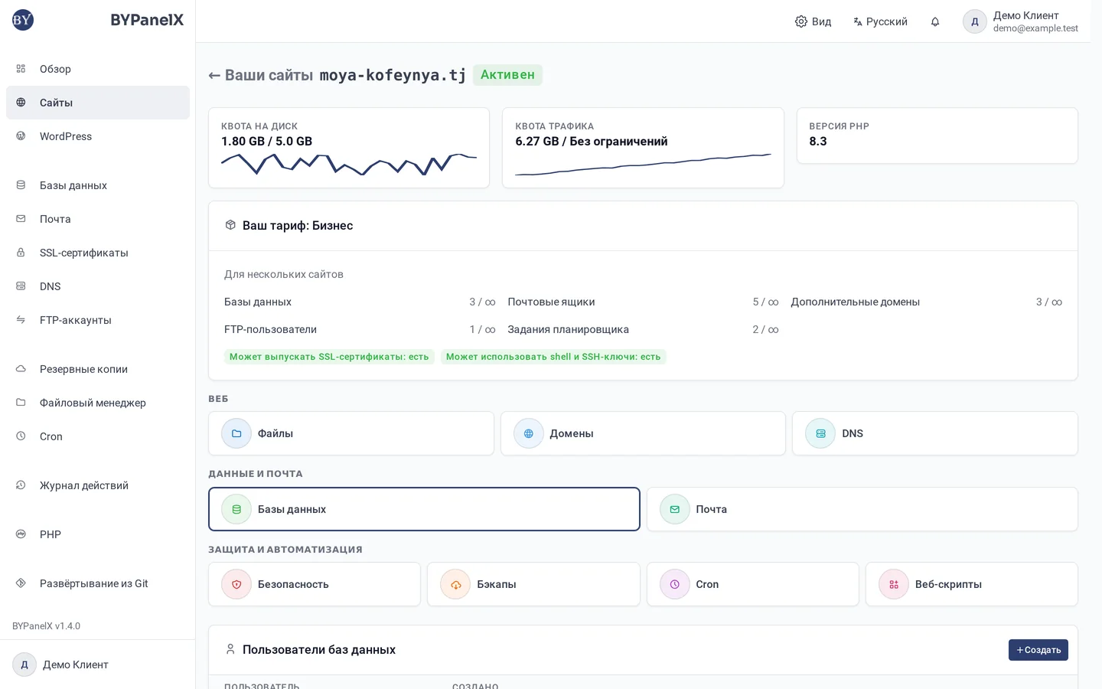Open FTP-аккаунты in the sidebar
This screenshot has width=1102, height=689.
98,320
